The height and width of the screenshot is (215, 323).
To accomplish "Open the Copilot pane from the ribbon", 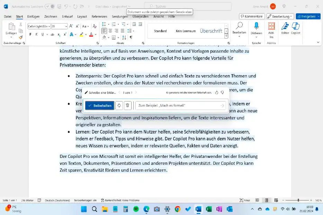I will point(295,29).
